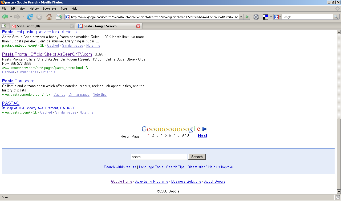Open the PASTAQ result link

(x=11, y=103)
